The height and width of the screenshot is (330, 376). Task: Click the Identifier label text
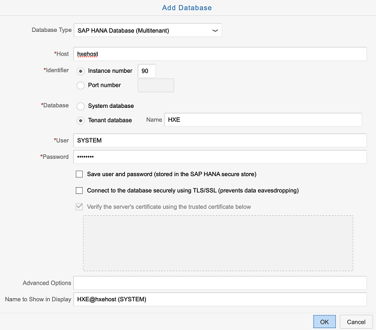pyautogui.click(x=56, y=70)
